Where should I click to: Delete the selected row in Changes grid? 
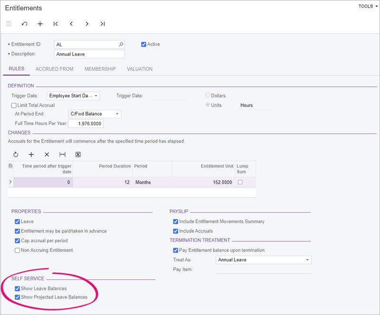(46, 154)
